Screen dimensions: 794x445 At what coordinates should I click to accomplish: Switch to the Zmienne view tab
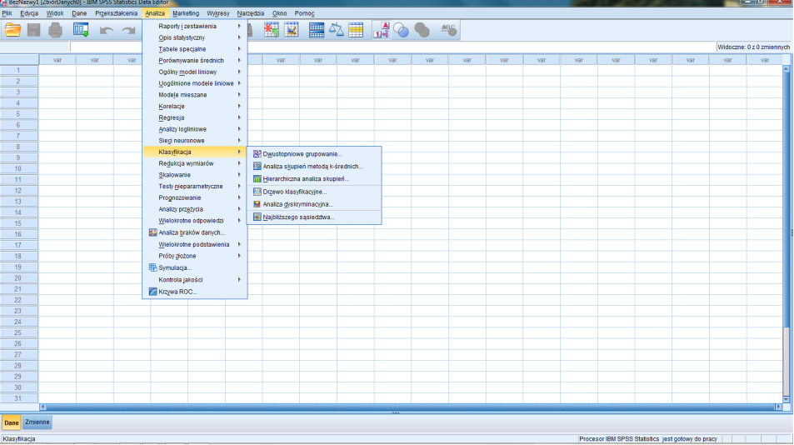pos(37,422)
